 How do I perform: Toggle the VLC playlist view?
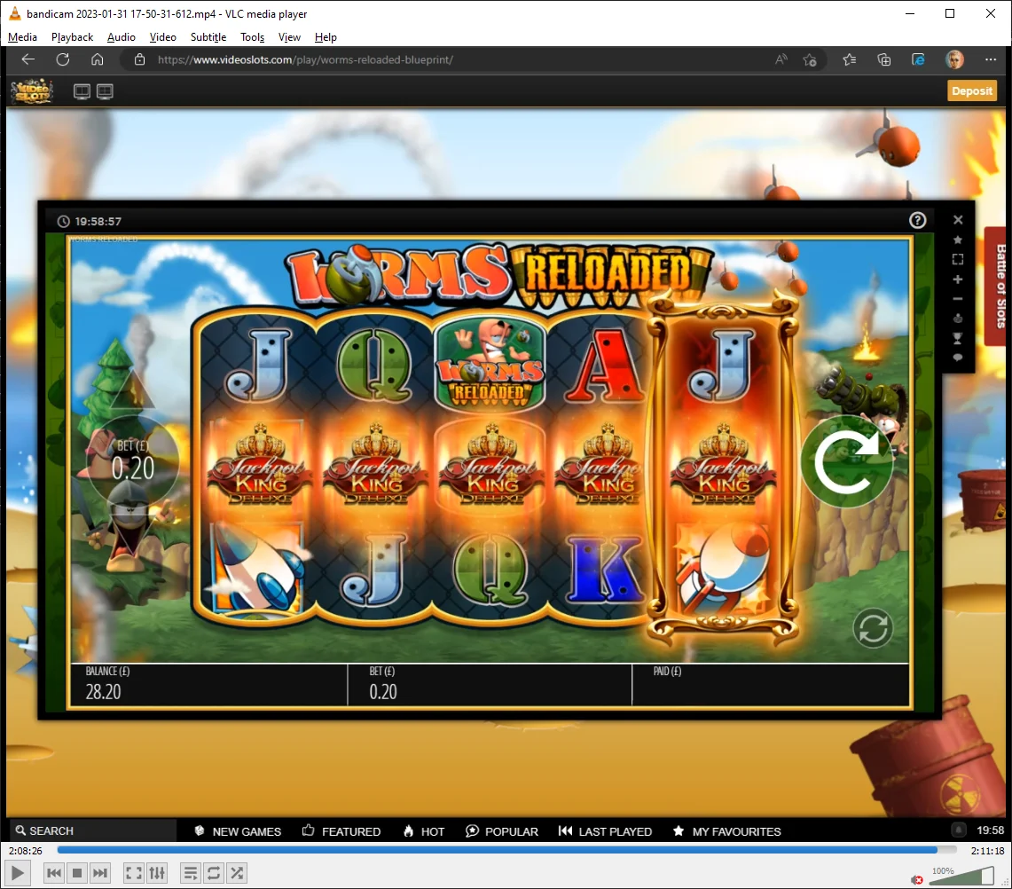(x=191, y=874)
